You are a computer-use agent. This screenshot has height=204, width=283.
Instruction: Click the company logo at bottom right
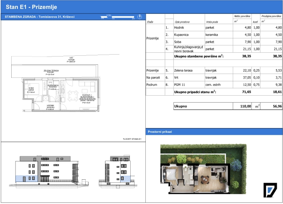(270, 190)
